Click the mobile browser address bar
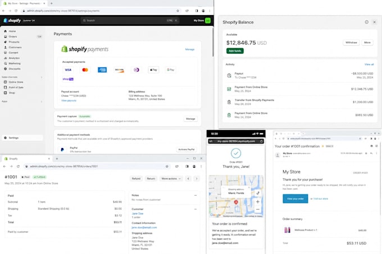 tap(236, 141)
